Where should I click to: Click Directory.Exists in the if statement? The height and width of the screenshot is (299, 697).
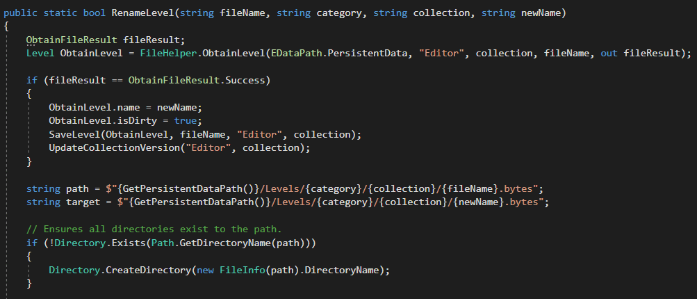point(101,243)
